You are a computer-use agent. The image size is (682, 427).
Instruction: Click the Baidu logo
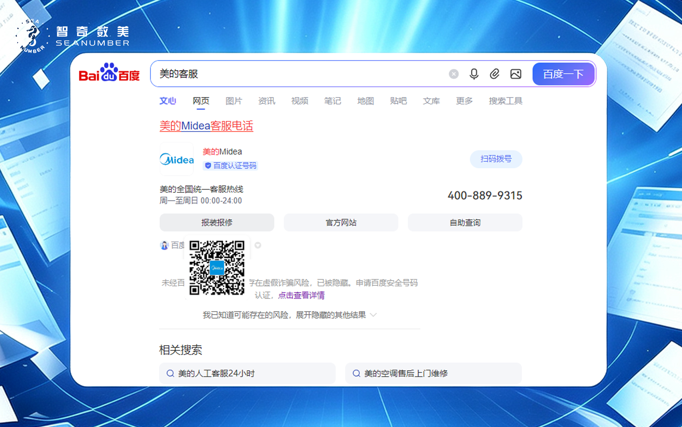tap(109, 72)
